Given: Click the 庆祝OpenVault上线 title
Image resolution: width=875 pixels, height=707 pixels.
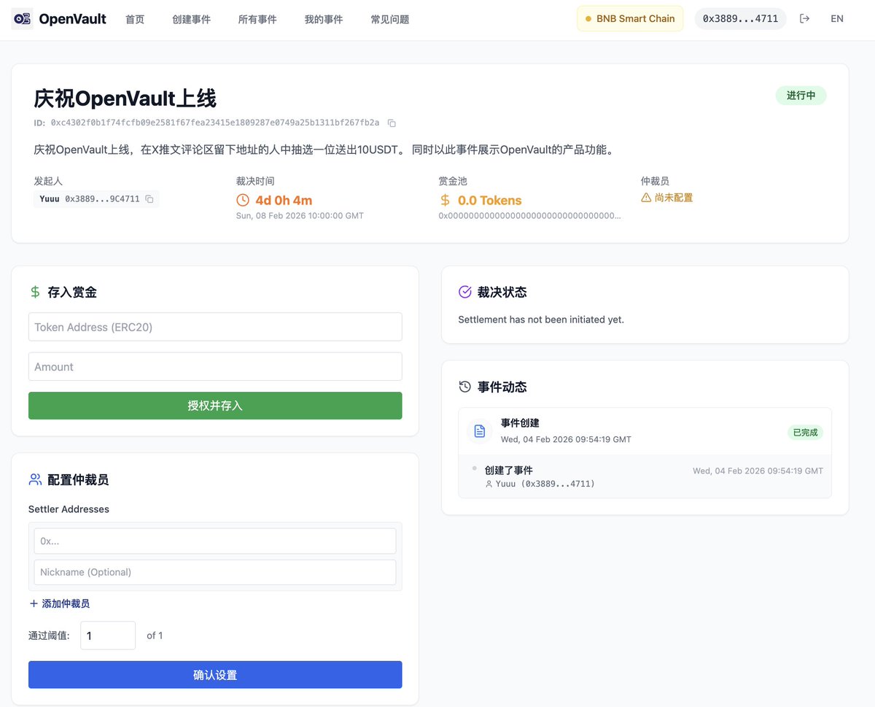Looking at the screenshot, I should (x=125, y=98).
